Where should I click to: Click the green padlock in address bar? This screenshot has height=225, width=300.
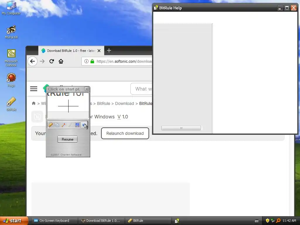[92, 61]
